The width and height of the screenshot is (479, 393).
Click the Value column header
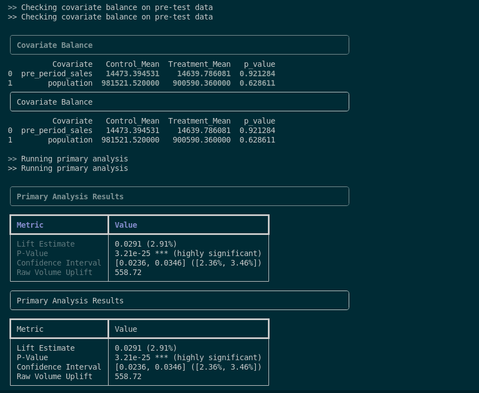tap(125, 225)
